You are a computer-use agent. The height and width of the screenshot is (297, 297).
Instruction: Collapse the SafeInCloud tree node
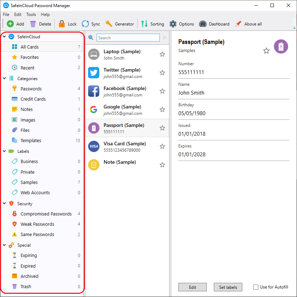point(5,37)
